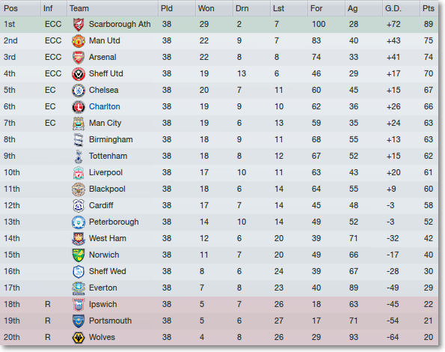Click the West Ham crest icon
This screenshot has width=445, height=352.
click(79, 239)
